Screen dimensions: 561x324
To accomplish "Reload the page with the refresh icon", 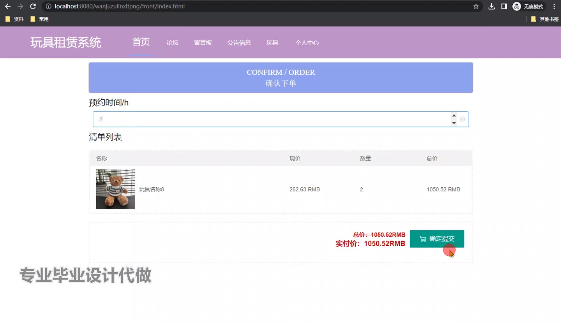I will point(33,6).
